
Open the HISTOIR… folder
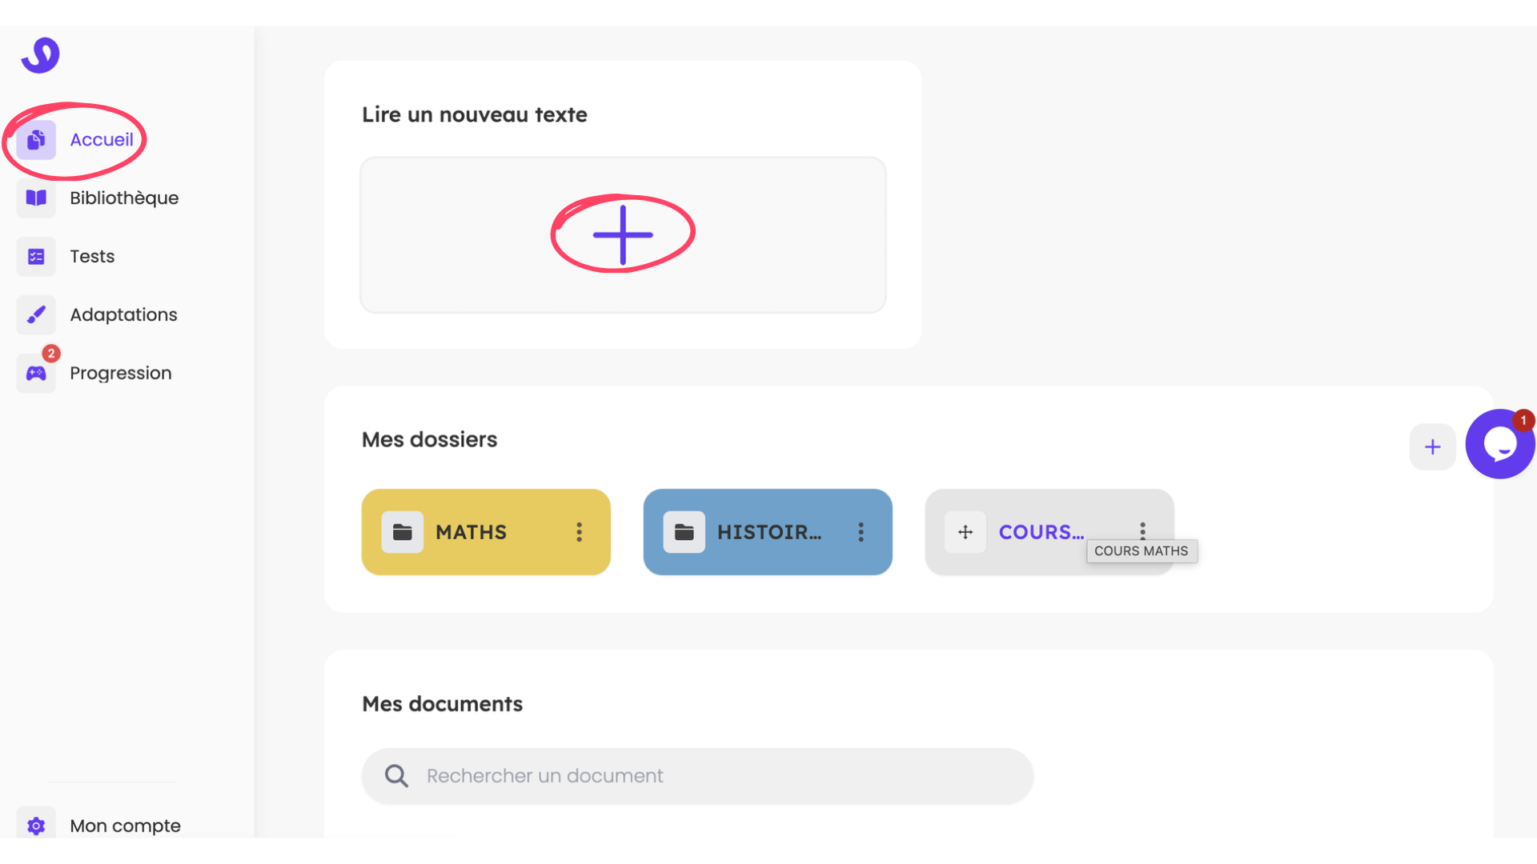click(x=768, y=533)
